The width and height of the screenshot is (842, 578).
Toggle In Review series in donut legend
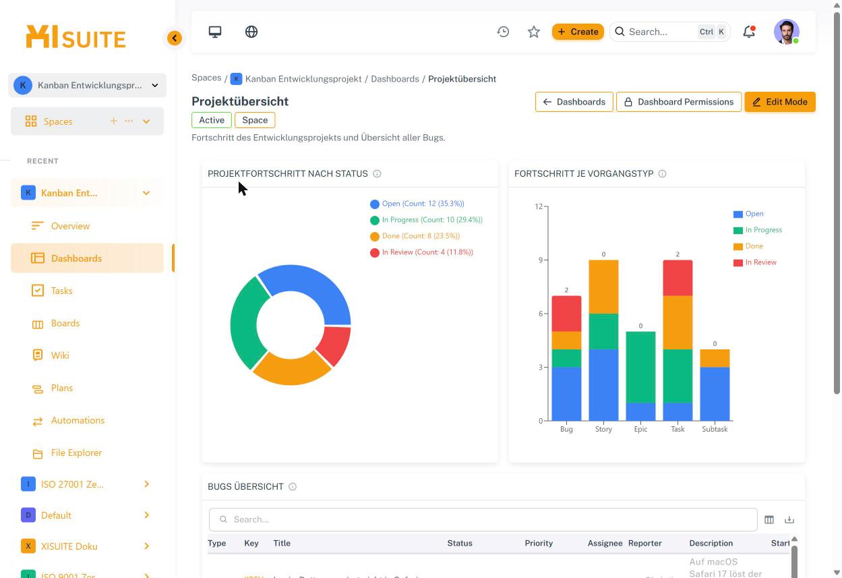coord(421,252)
